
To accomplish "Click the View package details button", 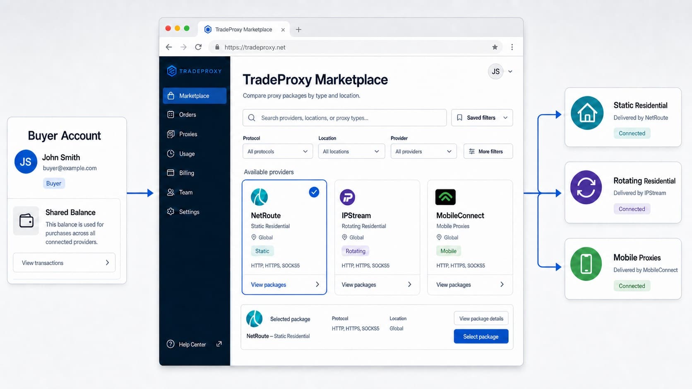I will coord(481,318).
